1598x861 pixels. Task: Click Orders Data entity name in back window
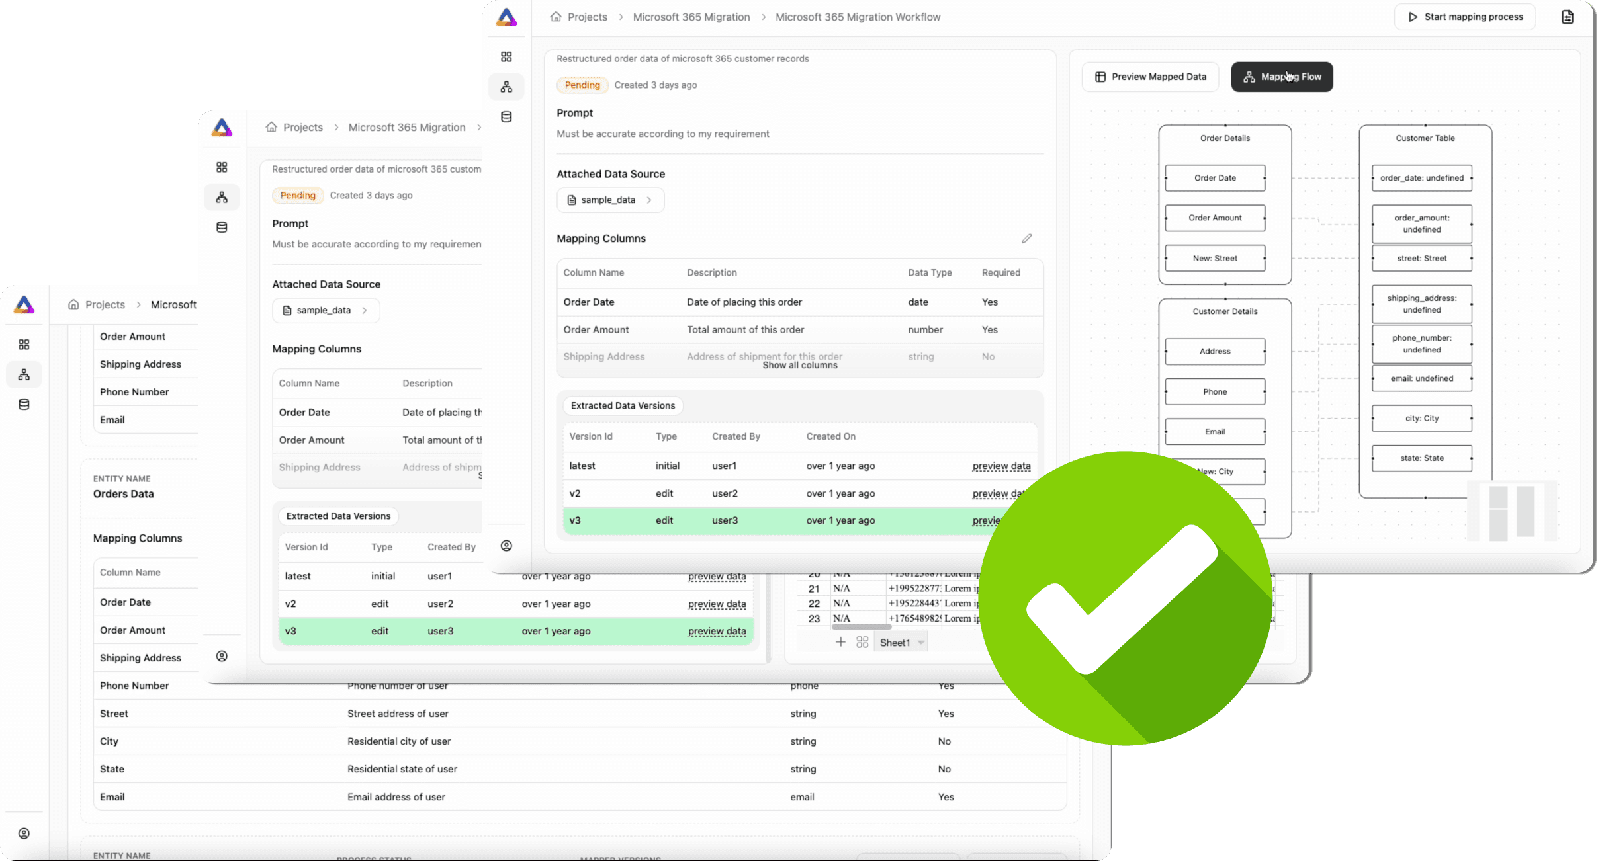[124, 494]
